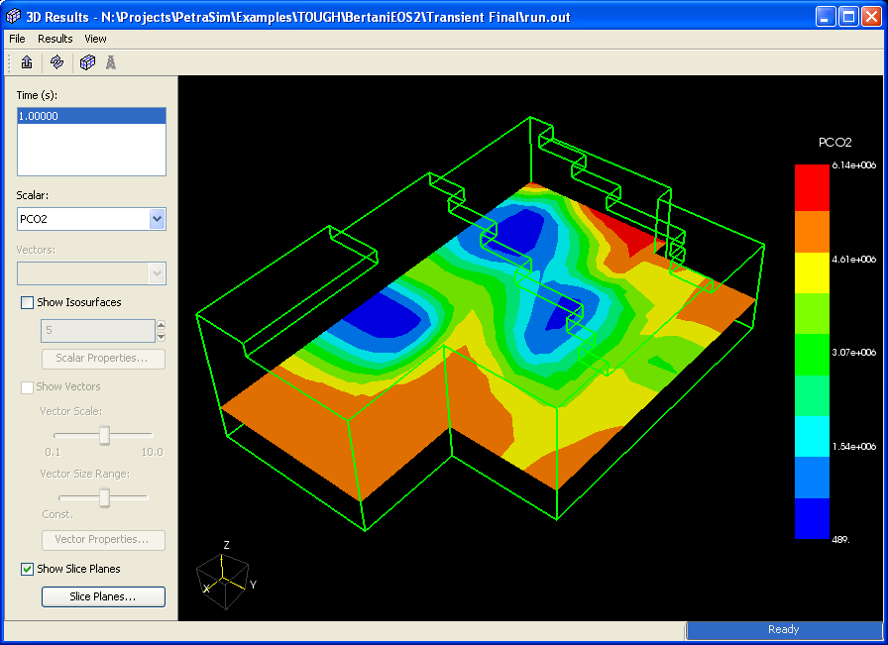Click the refresh results toolbar icon
Screen dimensions: 888x645
click(57, 62)
